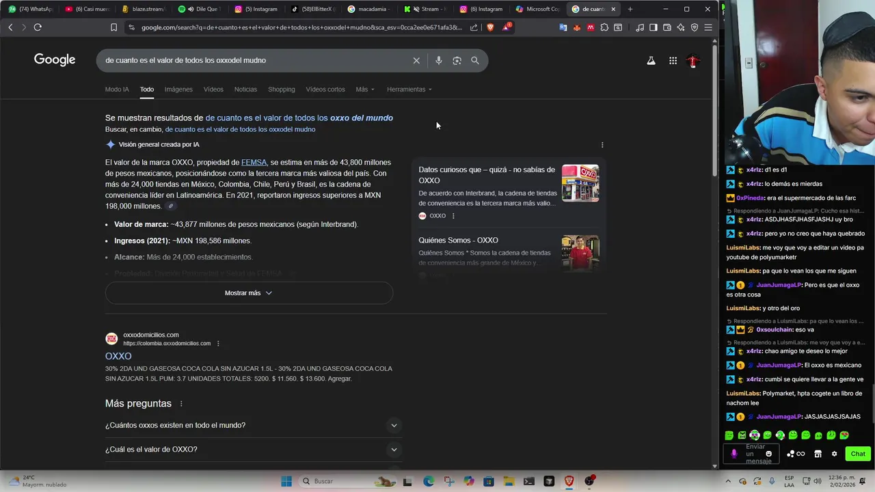875x492 pixels.
Task: Submit search with the magnifying glass
Action: (475, 60)
